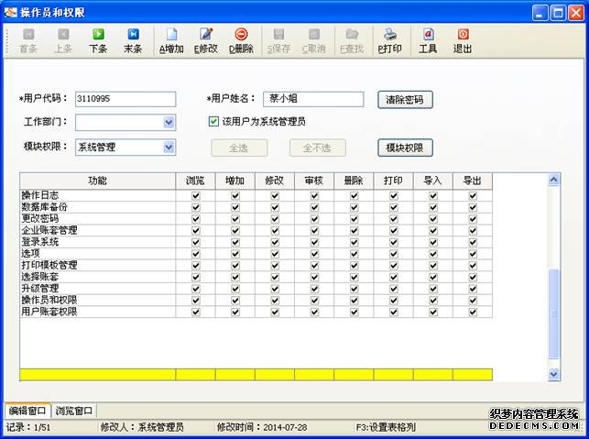Click the A增加 add record icon
The width and height of the screenshot is (589, 439).
pyautogui.click(x=171, y=40)
